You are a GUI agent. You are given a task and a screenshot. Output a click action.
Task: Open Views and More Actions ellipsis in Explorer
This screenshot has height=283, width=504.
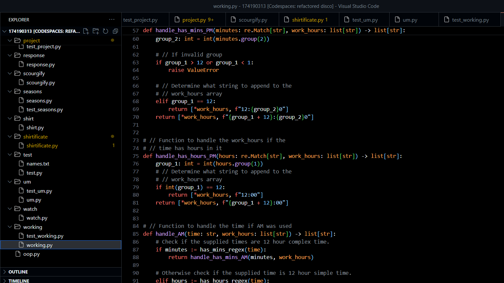(x=112, y=19)
